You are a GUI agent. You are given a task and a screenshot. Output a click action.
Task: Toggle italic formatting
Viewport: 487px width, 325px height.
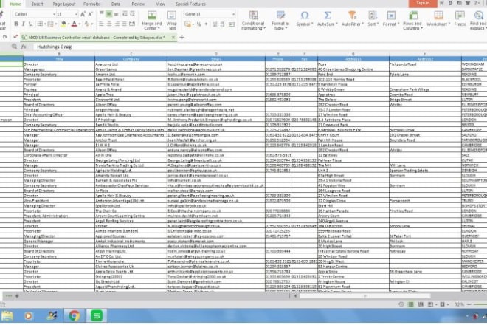[x=24, y=24]
